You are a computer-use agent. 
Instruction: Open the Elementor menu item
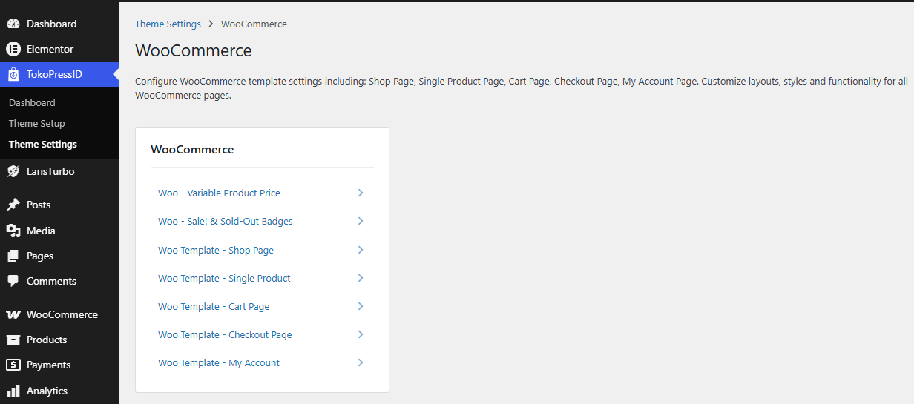click(59, 49)
